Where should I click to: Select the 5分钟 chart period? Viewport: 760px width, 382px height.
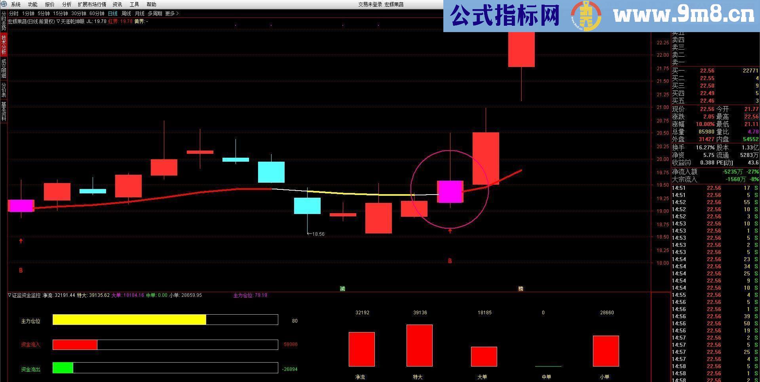coord(44,13)
